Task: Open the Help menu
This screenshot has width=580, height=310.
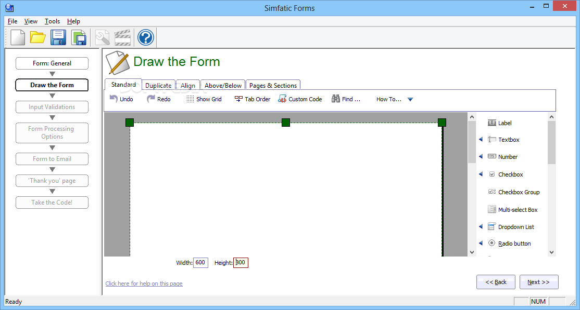Action: click(x=73, y=21)
